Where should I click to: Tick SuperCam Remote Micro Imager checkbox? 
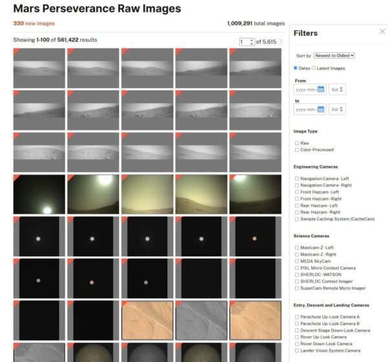[x=297, y=288]
